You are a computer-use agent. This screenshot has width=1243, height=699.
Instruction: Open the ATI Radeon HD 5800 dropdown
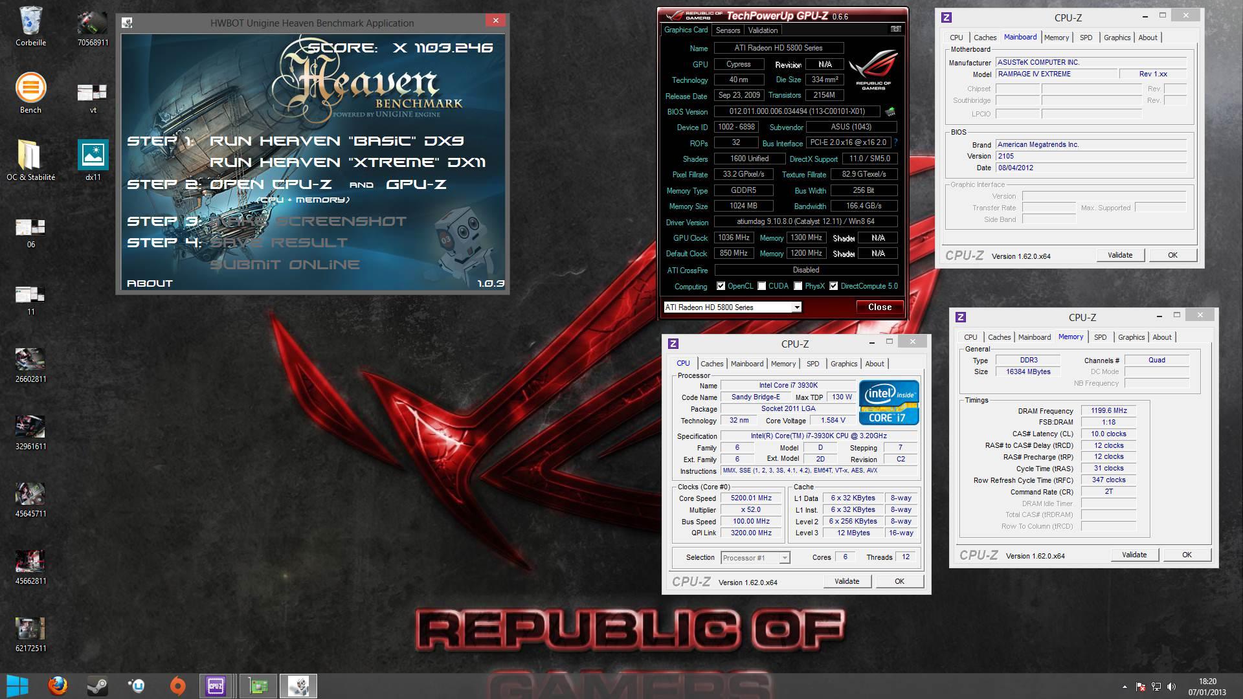click(x=732, y=307)
